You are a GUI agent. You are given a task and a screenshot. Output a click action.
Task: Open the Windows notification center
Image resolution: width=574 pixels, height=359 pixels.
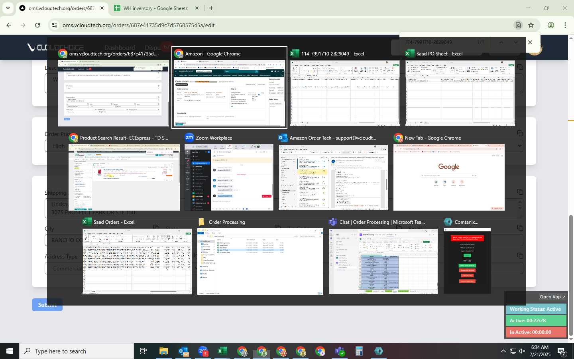(562, 351)
